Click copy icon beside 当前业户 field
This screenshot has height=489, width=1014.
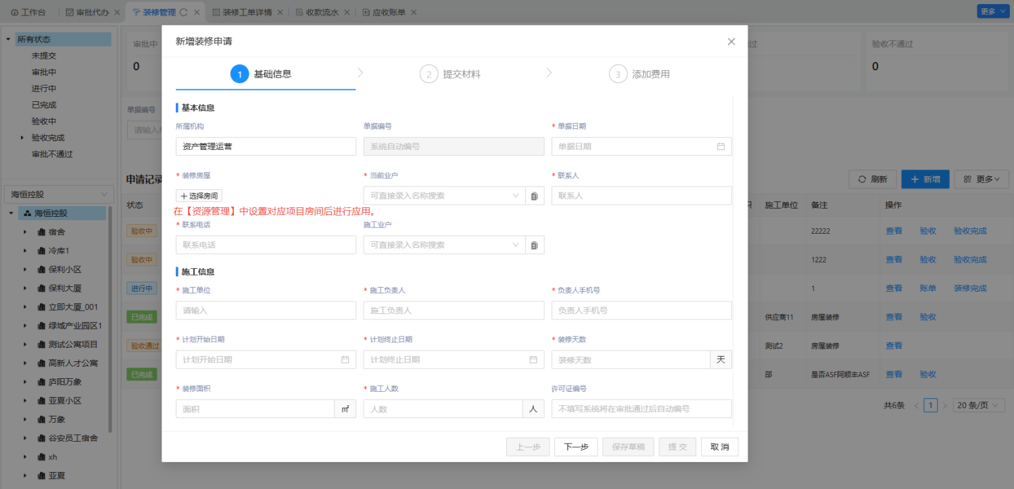pyautogui.click(x=535, y=196)
